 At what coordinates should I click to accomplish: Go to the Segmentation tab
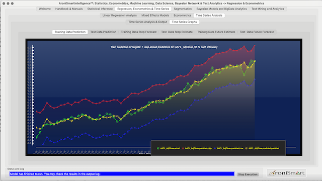[183, 9]
